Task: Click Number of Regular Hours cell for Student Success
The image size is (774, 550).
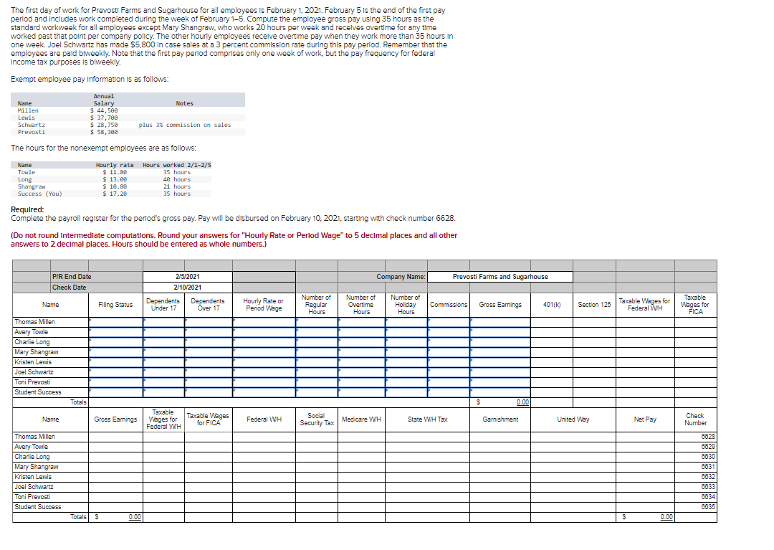Action: pyautogui.click(x=317, y=392)
